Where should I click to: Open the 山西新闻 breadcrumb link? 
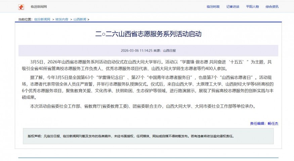coord(80,19)
